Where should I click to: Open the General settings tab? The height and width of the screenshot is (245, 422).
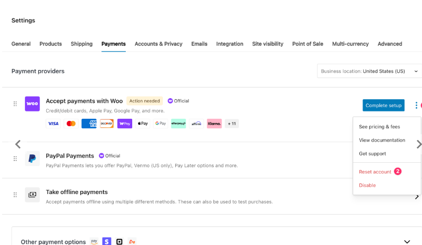click(21, 44)
